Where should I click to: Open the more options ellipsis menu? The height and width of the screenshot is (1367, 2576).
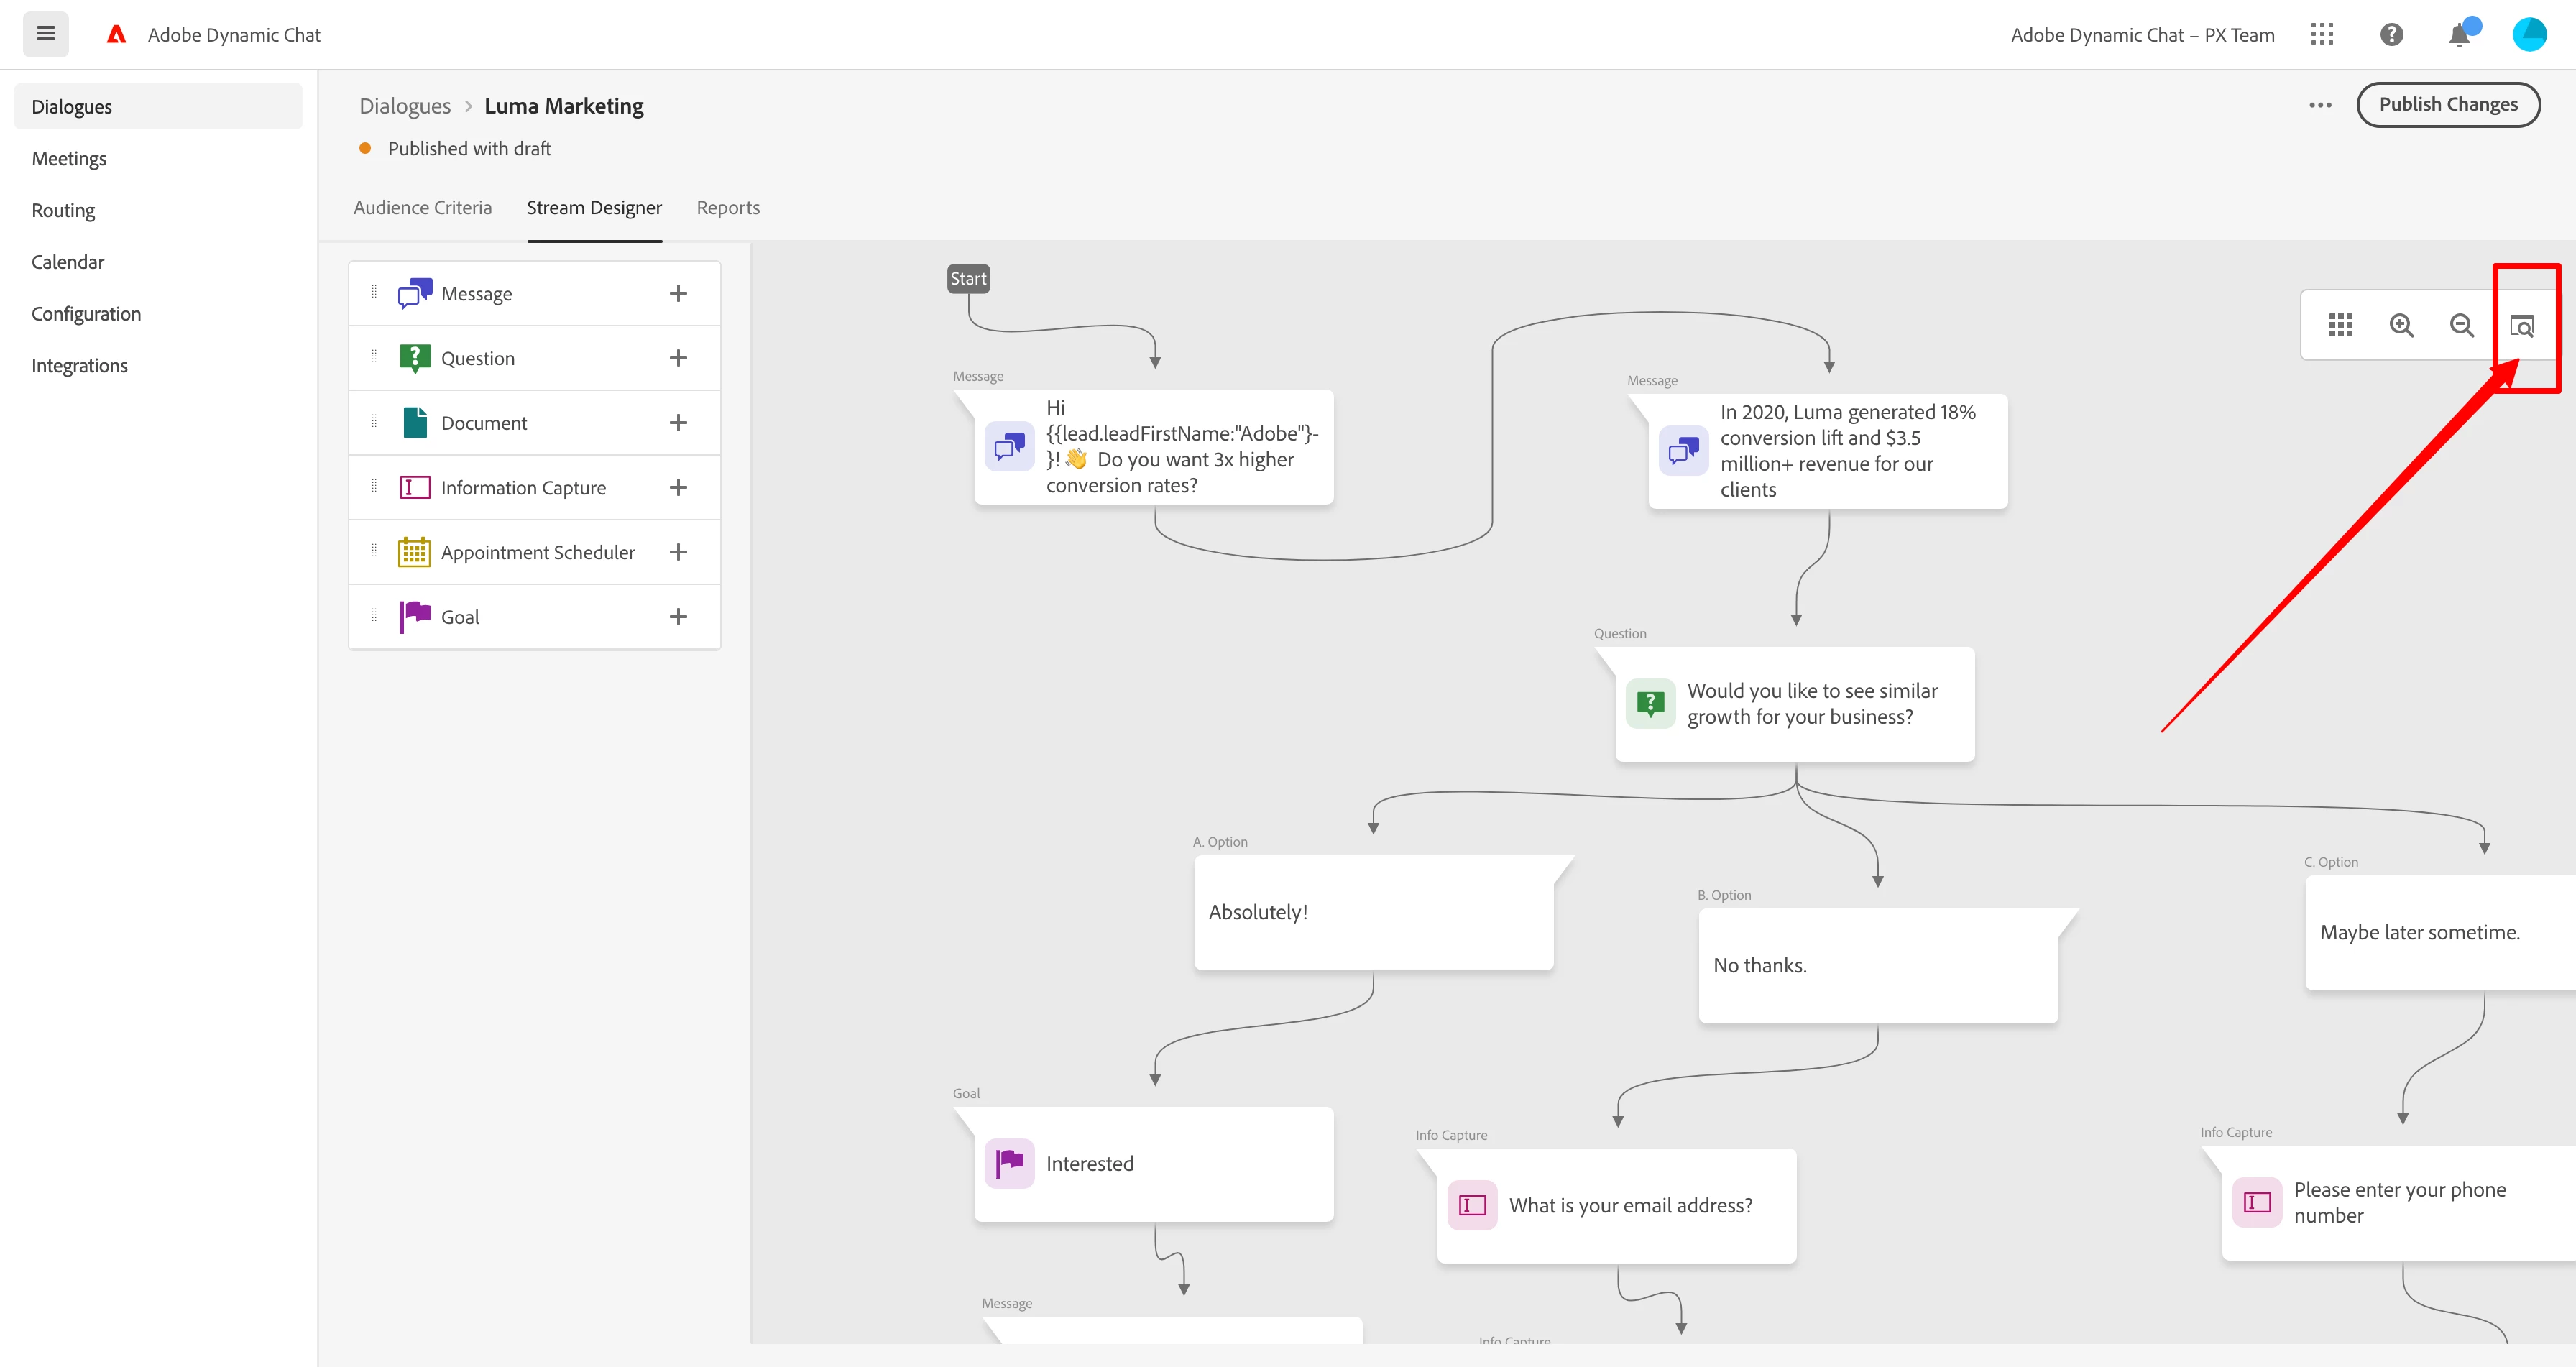pos(2320,105)
